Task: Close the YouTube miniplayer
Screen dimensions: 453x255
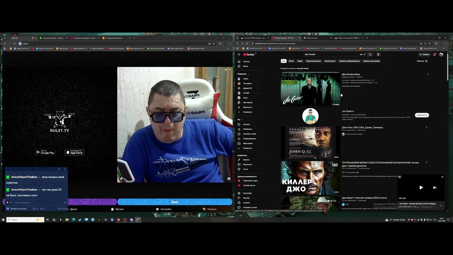Action: click(x=442, y=177)
